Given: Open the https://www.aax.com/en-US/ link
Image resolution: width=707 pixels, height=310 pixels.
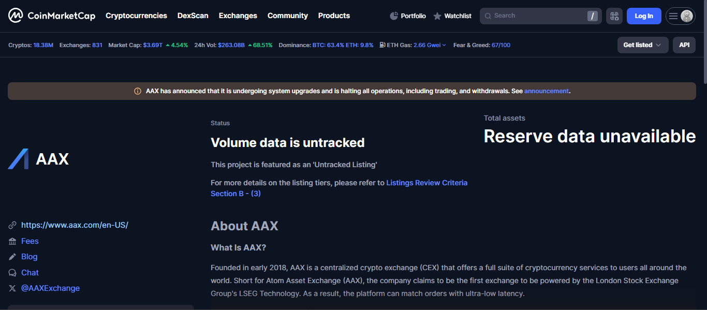Looking at the screenshot, I should [x=75, y=225].
